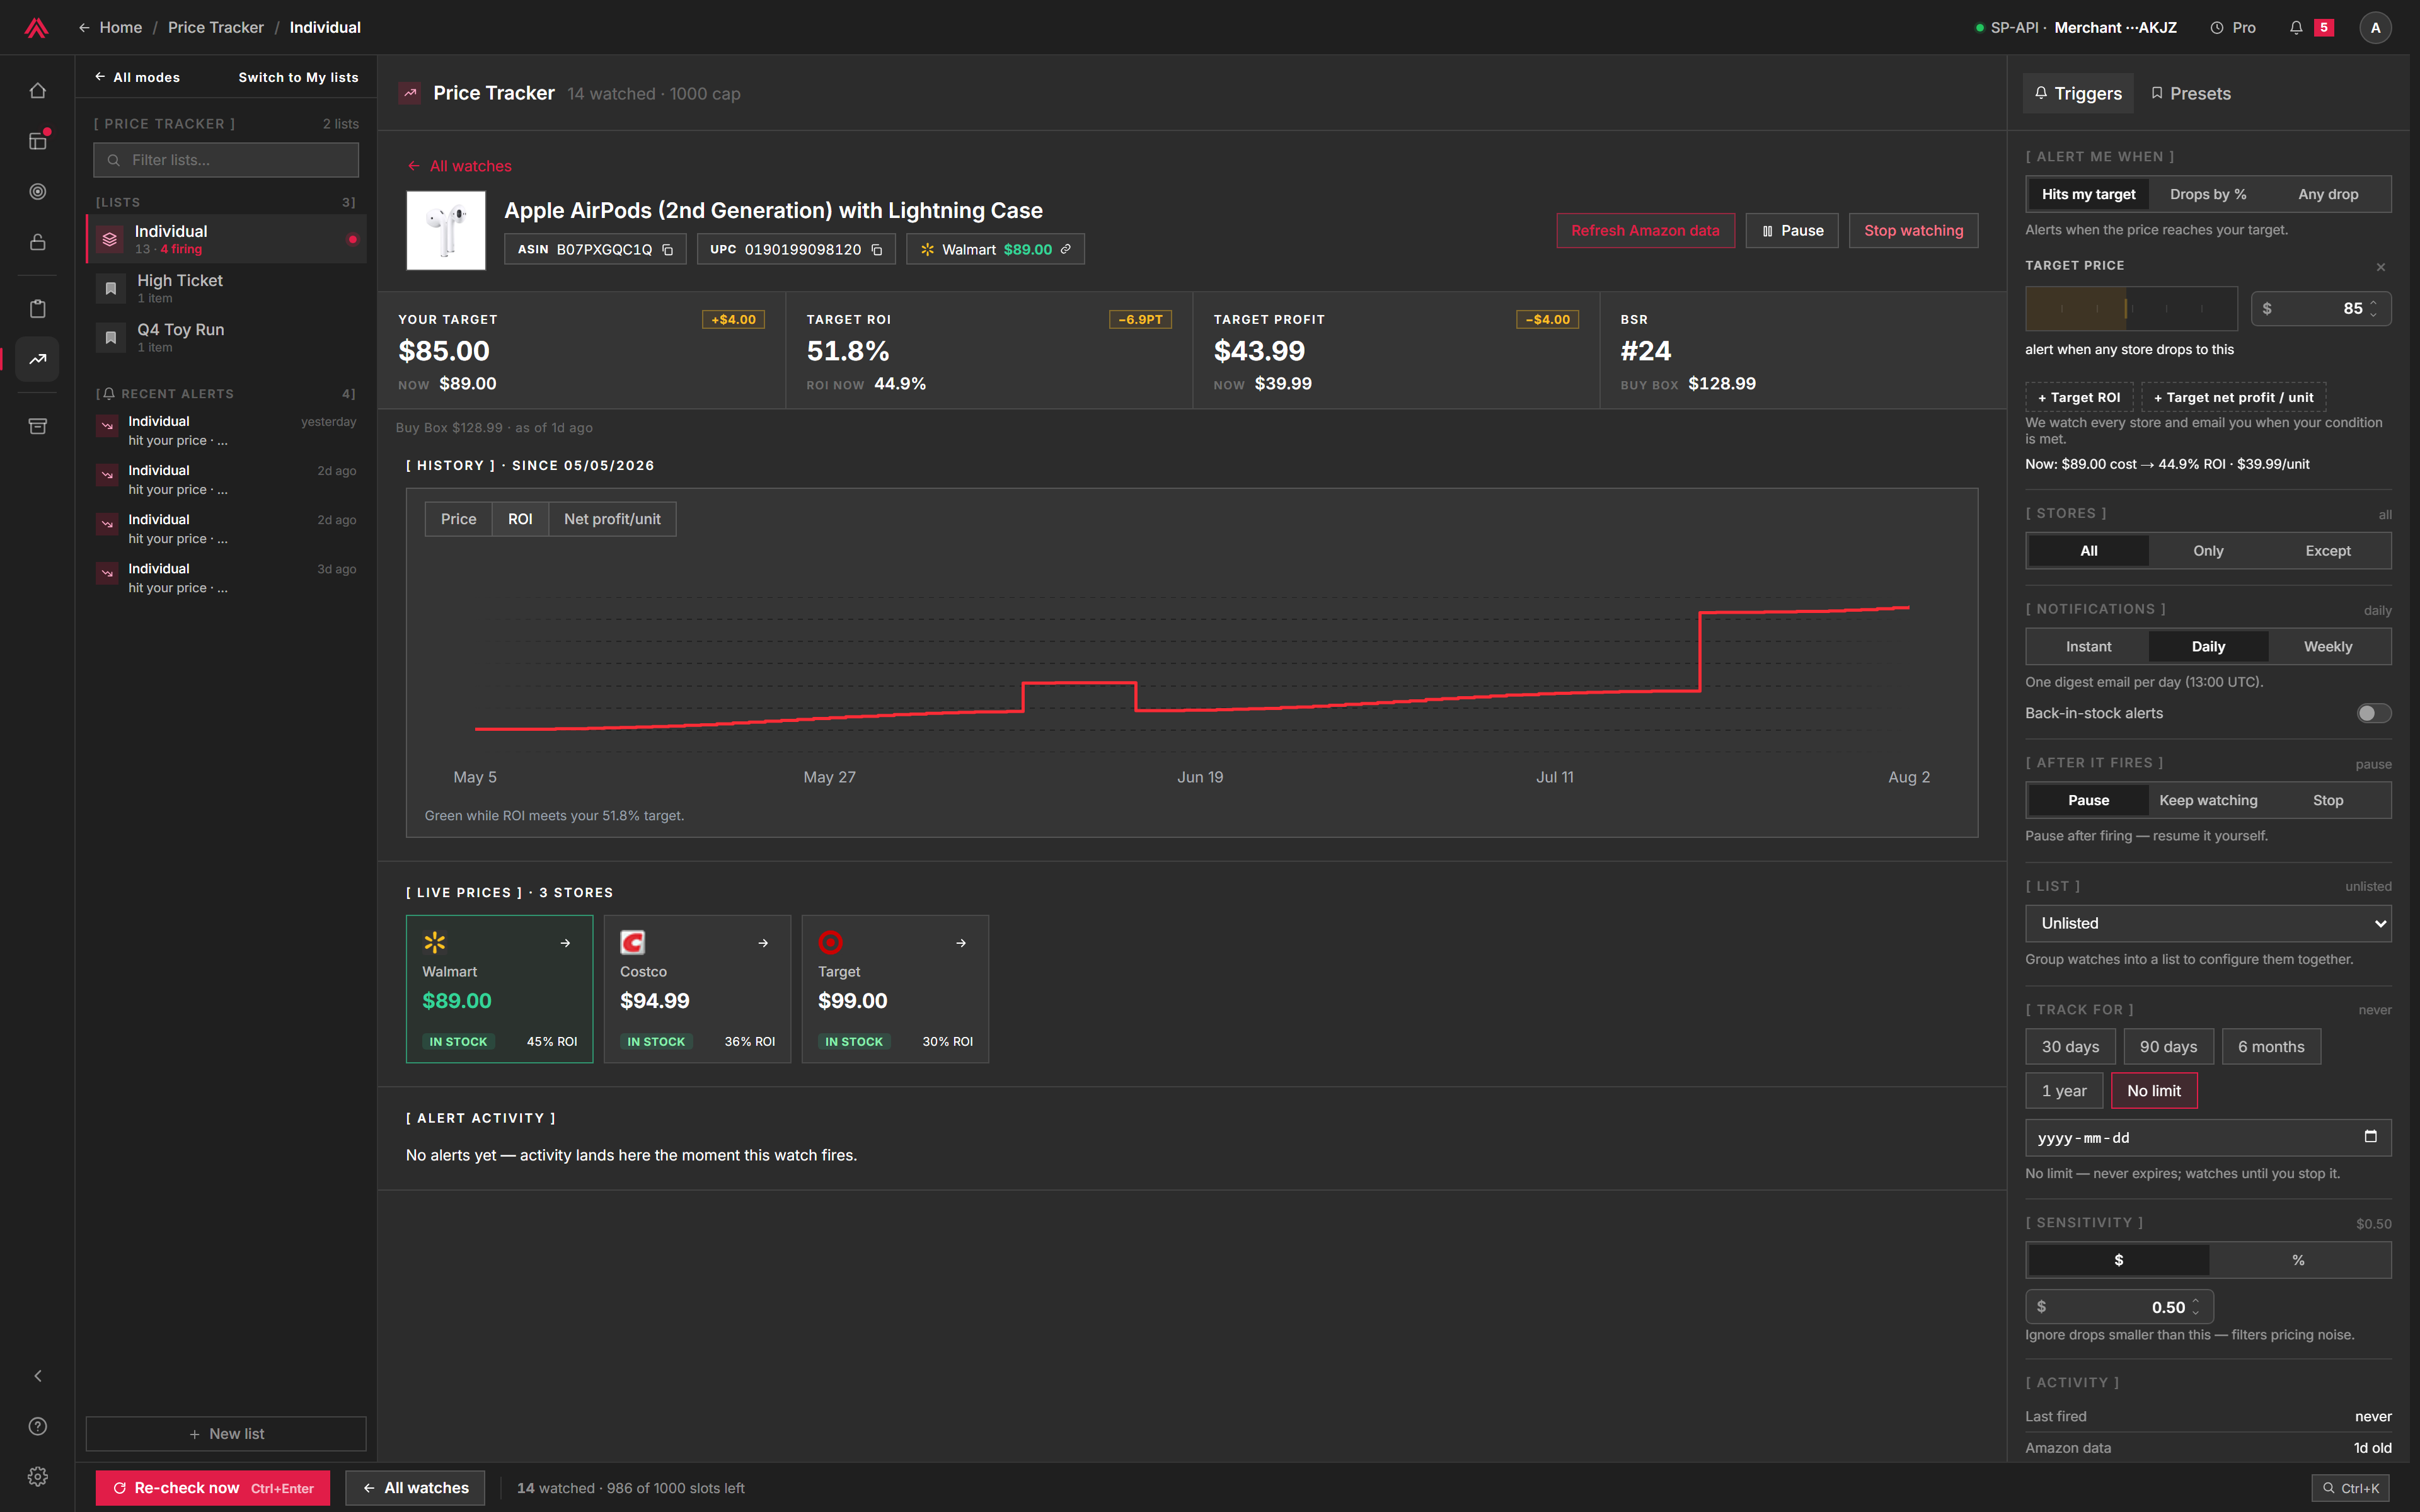Viewport: 2420px width, 1512px height.
Task: Create a New list
Action: (226, 1434)
